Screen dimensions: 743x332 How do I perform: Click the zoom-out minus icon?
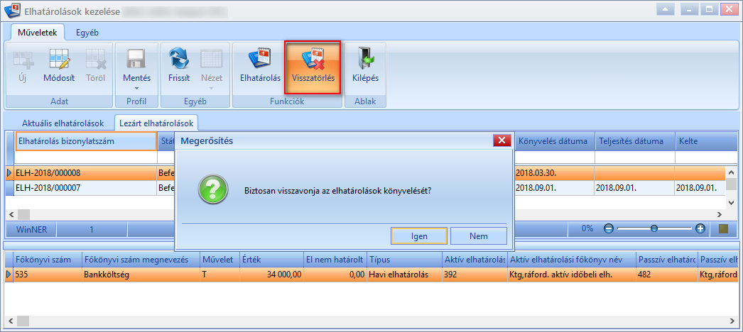pos(609,229)
